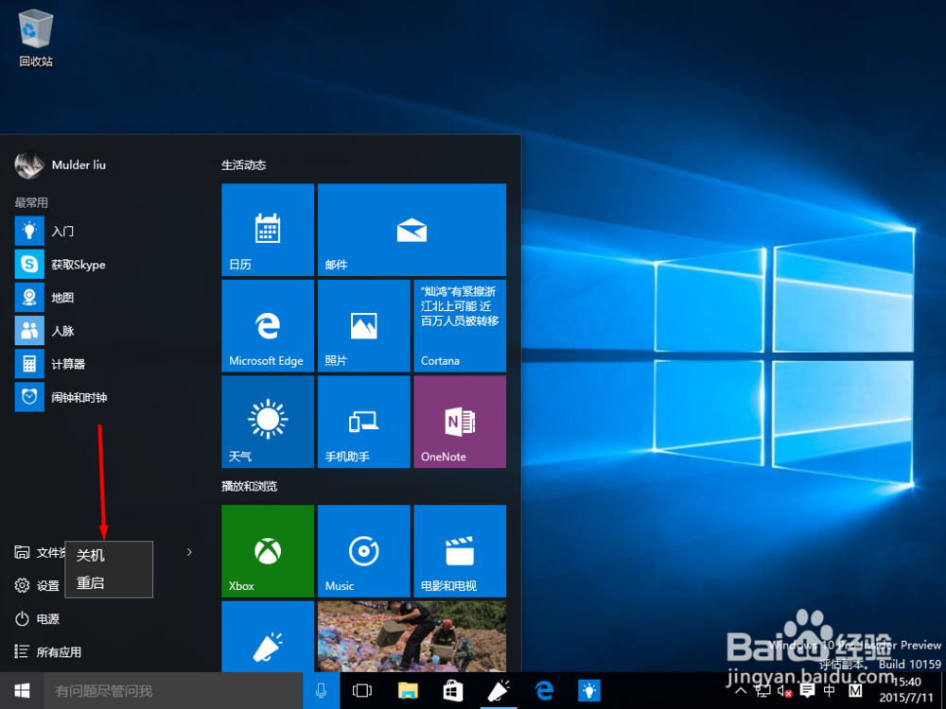Image resolution: width=946 pixels, height=709 pixels.
Task: Expand File Explorer jump list chevron
Action: (x=189, y=552)
